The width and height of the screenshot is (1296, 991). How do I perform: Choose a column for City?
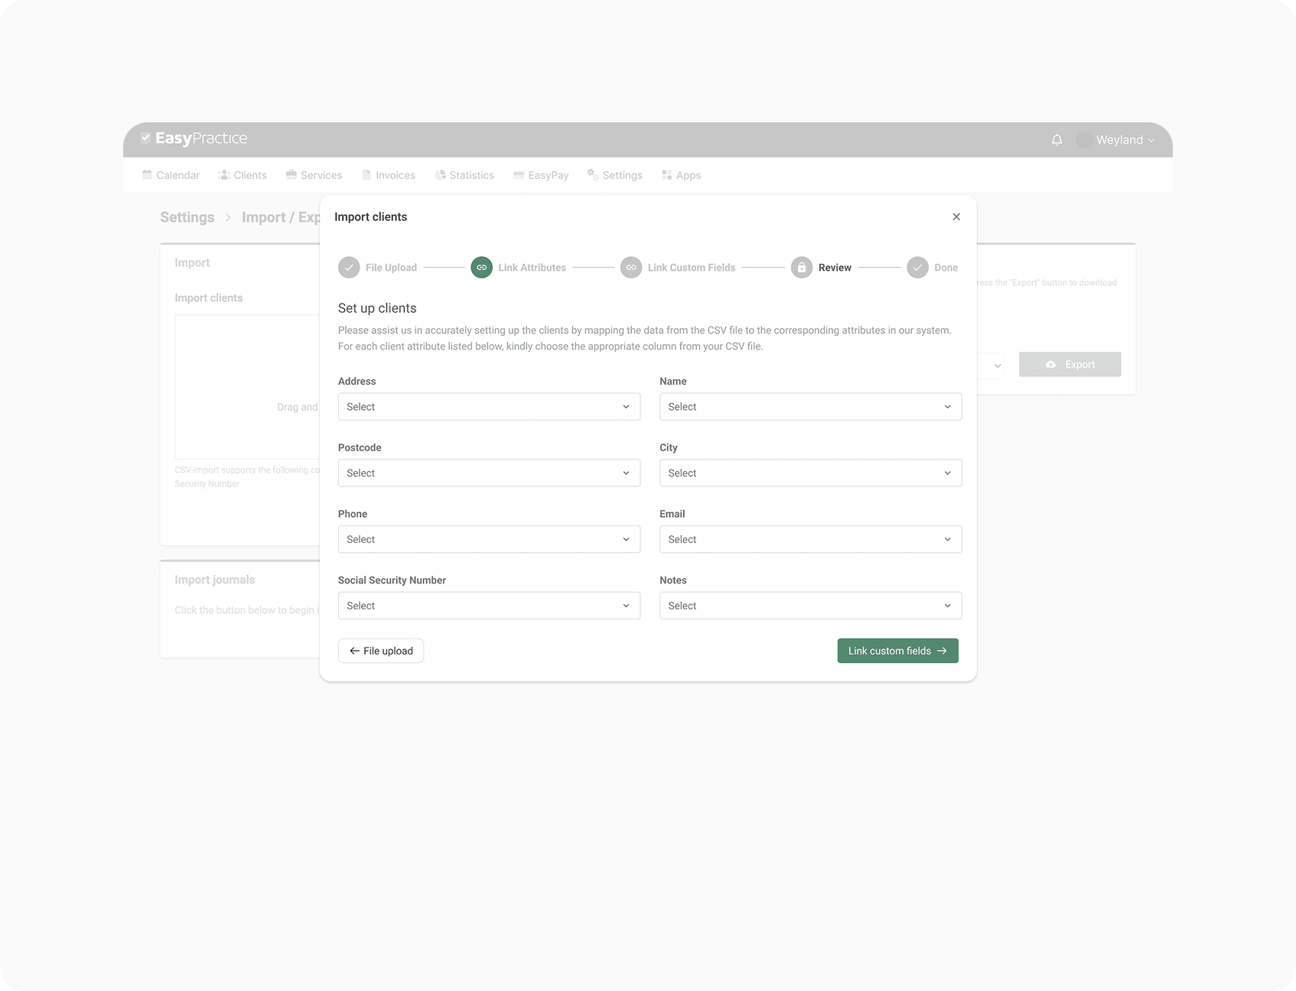tap(810, 473)
